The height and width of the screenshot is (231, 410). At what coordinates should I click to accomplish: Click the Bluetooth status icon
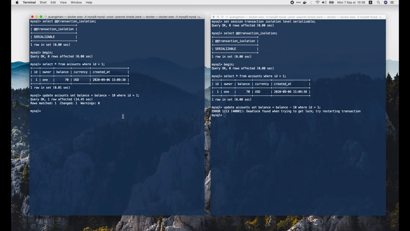(311, 3)
